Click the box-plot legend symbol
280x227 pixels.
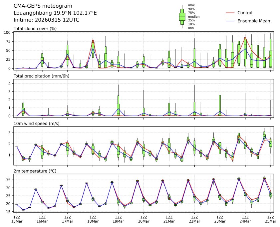[x=182, y=16]
